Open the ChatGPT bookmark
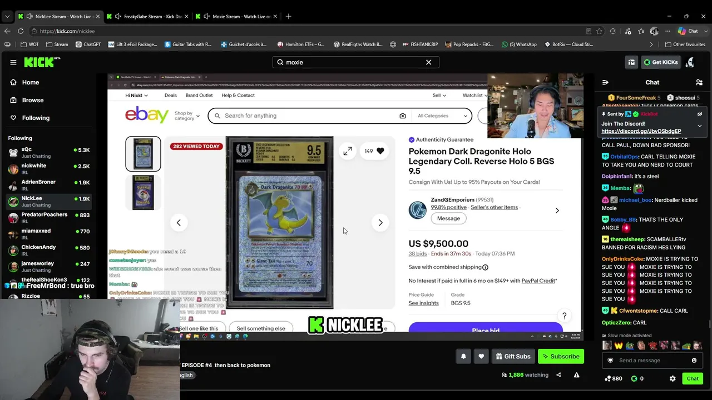 pos(88,44)
